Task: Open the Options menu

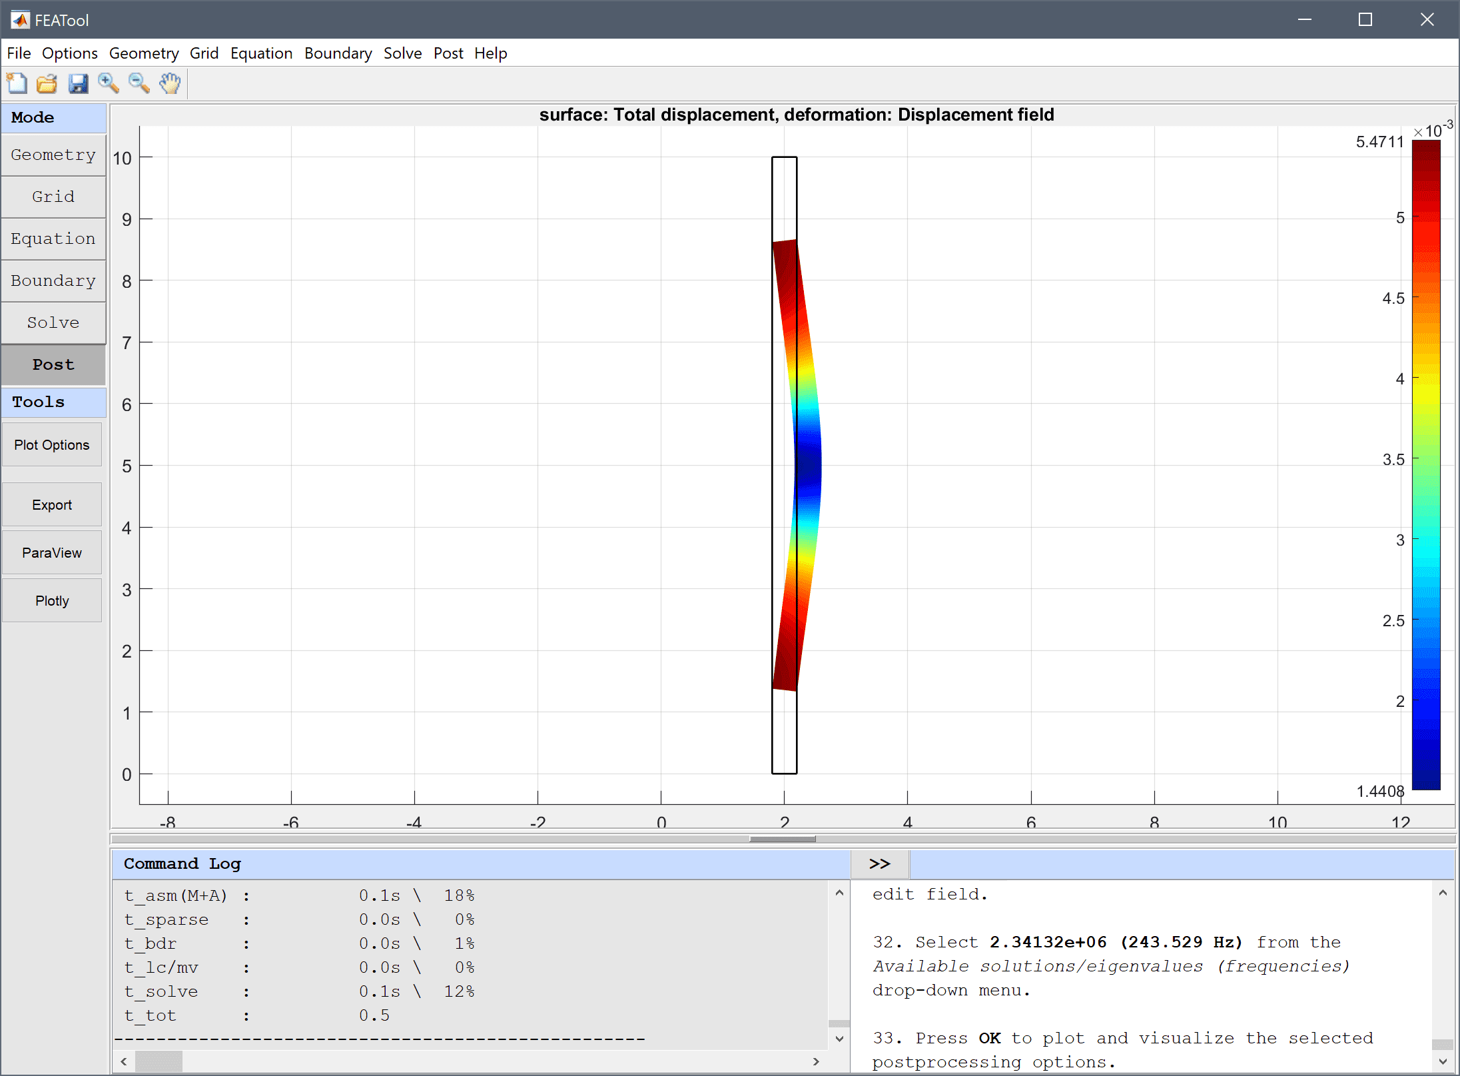Action: (69, 53)
